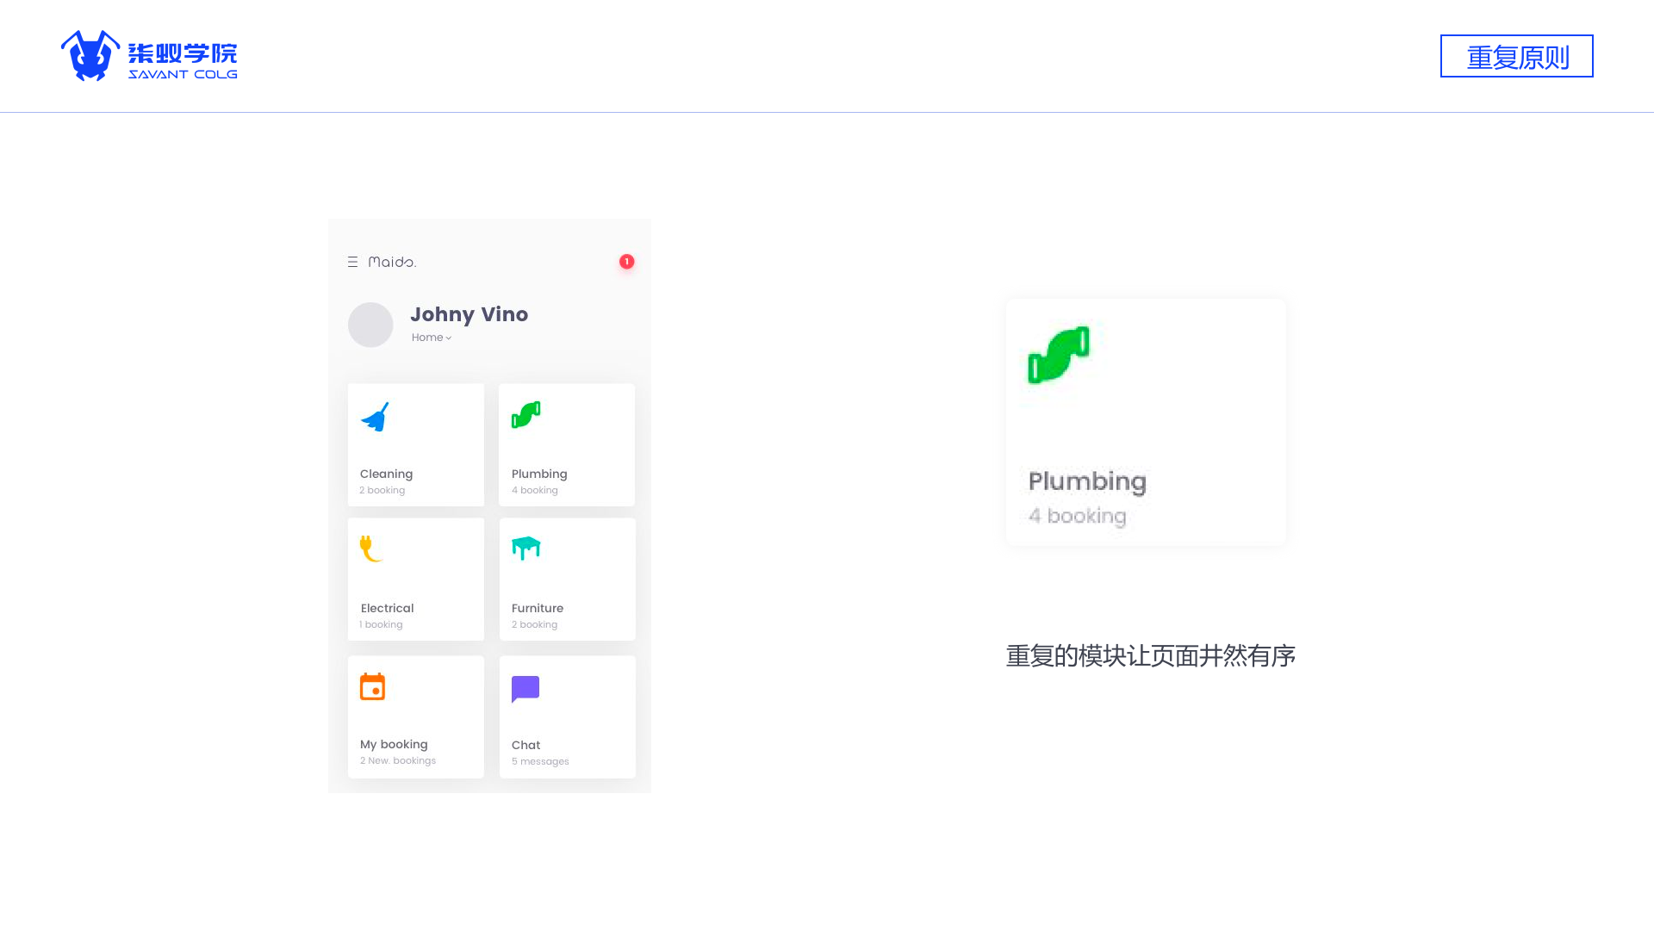Click the Johny Vino name heading
Screen dimensions: 1654x930
[469, 314]
